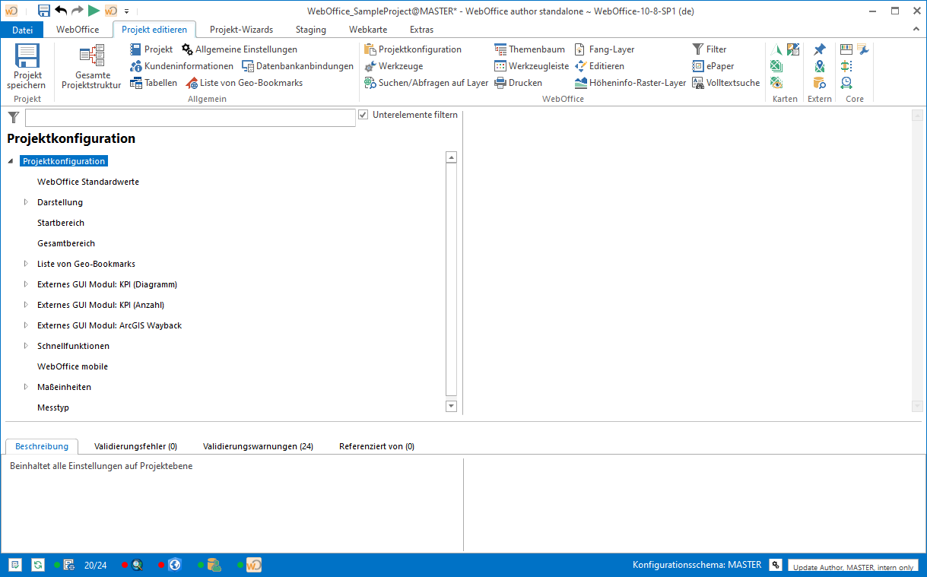Image resolution: width=927 pixels, height=577 pixels.
Task: Click the blue pushpin icon in Extern group
Action: coord(819,49)
